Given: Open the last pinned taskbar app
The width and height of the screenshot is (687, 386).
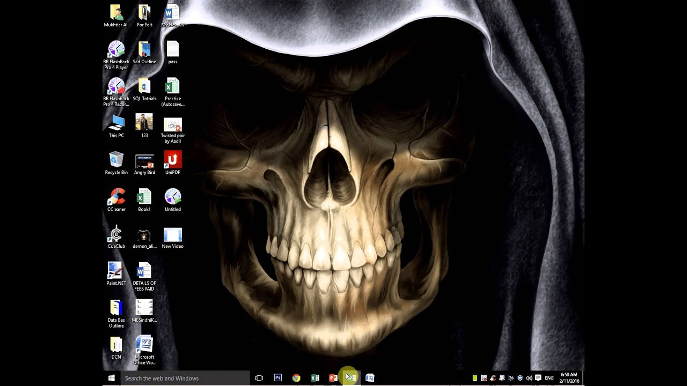Looking at the screenshot, I should click(370, 378).
